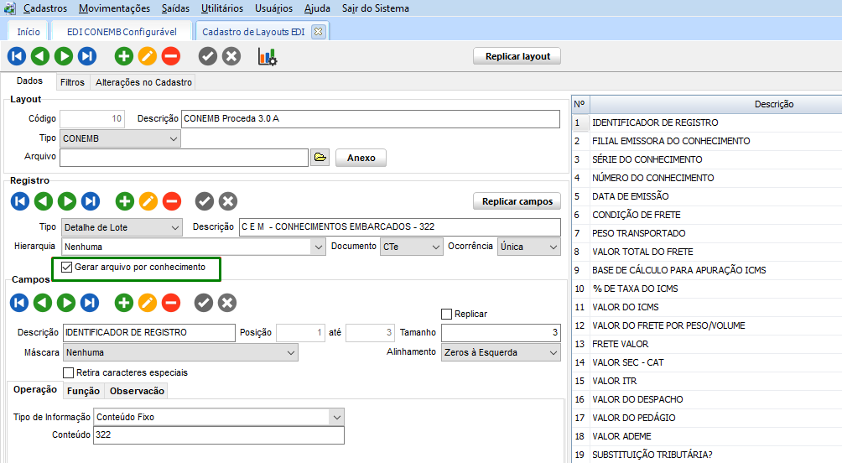Image resolution: width=842 pixels, height=463 pixels.
Task: Delete layout with top red minus icon
Action: click(171, 56)
